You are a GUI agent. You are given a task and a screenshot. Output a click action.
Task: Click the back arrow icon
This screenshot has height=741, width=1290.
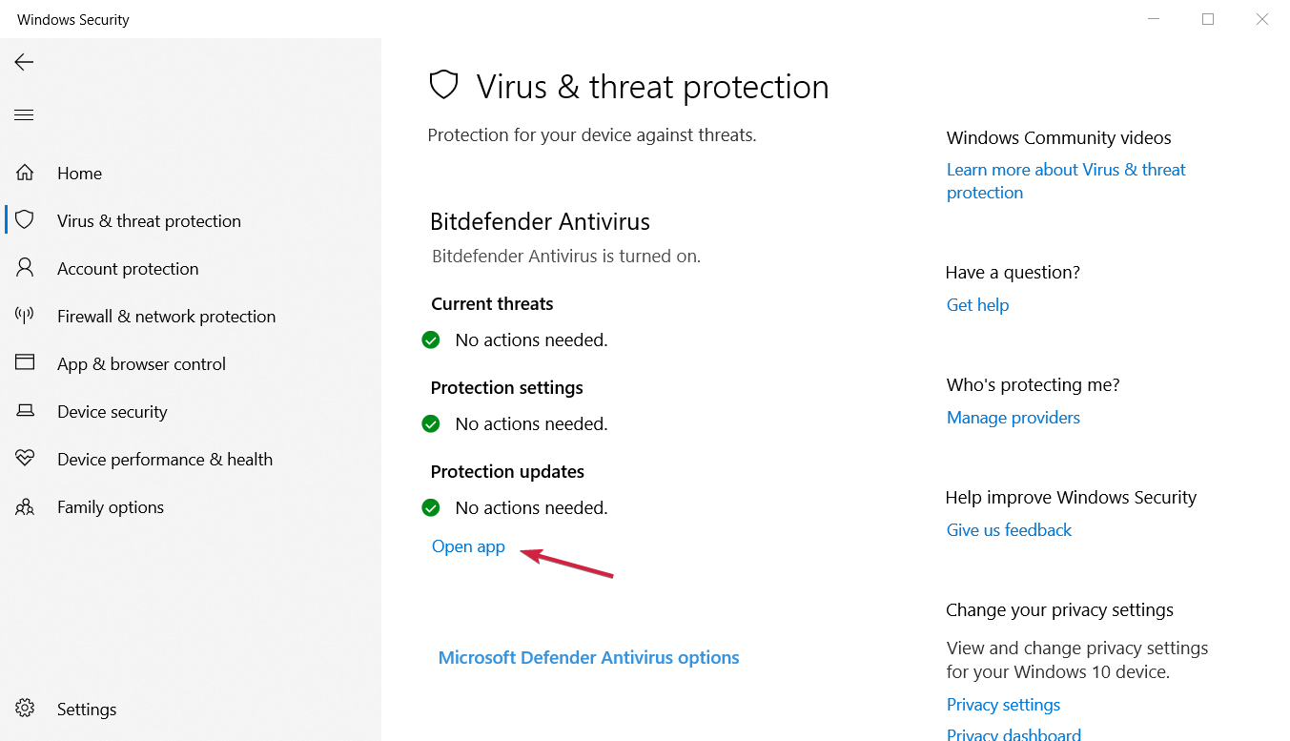24,62
